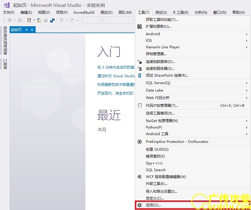
Task: Close the open 工具(T) menu
Action: 144,12
